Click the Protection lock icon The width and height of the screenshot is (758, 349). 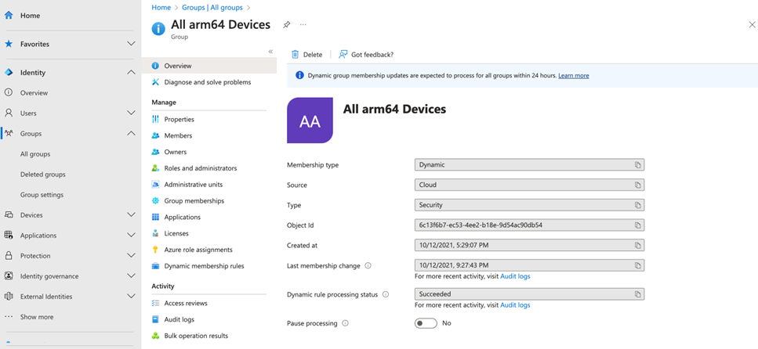click(9, 255)
